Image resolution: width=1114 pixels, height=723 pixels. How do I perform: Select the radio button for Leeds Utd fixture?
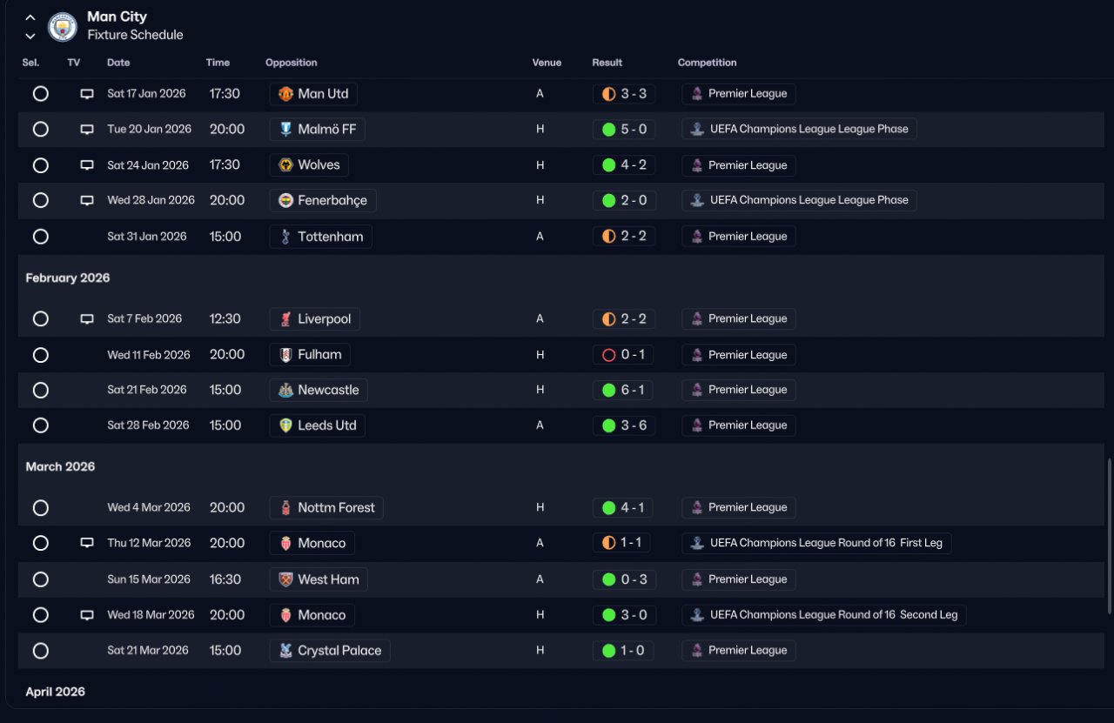click(x=40, y=425)
